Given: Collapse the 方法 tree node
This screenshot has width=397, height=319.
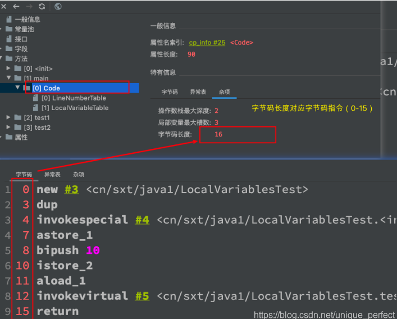Looking at the screenshot, I should click(x=1, y=58).
